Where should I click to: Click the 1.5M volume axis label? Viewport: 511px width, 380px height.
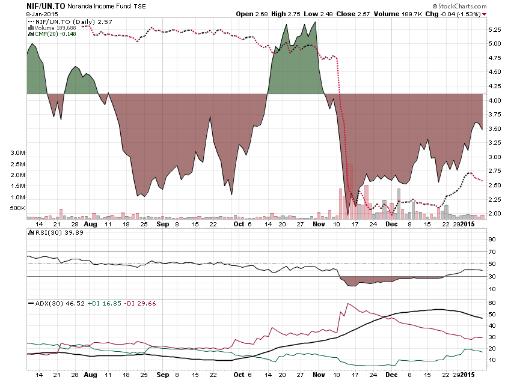(18, 185)
